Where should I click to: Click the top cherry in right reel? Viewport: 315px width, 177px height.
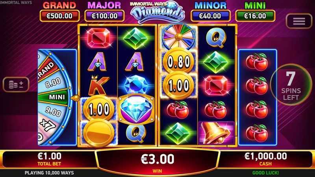[x=257, y=62]
